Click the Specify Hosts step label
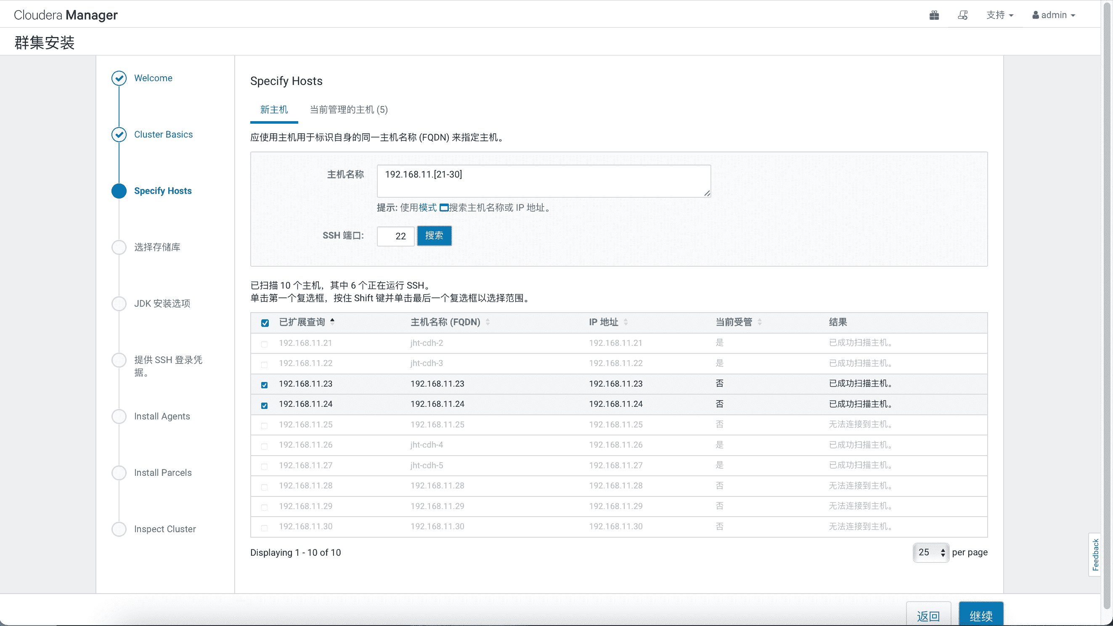 coord(163,191)
